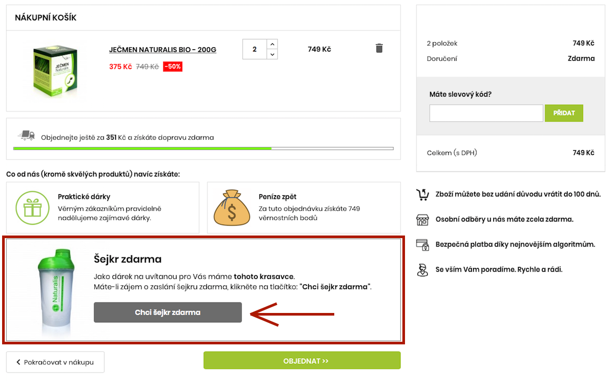
Task: Click the shopping cart return icon
Action: click(x=422, y=194)
